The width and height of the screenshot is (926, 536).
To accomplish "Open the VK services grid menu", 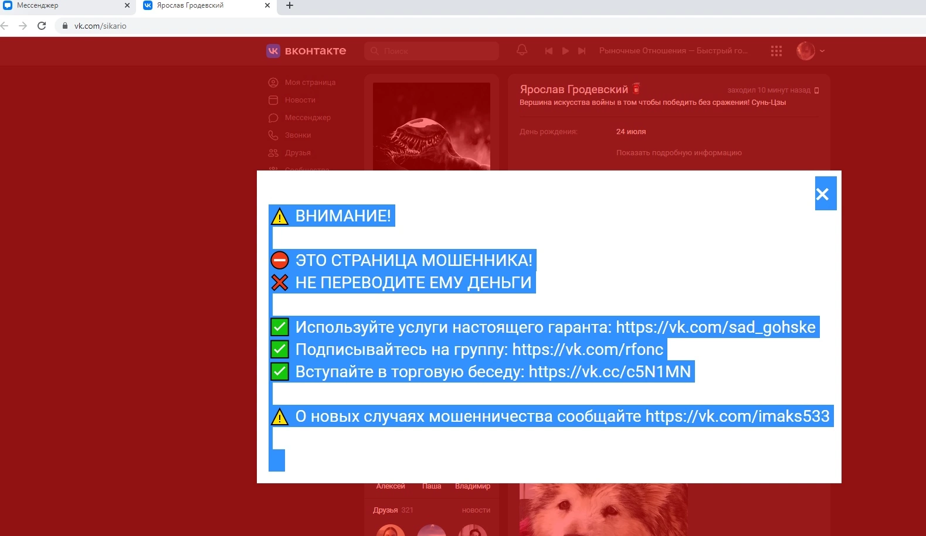I will coord(776,51).
